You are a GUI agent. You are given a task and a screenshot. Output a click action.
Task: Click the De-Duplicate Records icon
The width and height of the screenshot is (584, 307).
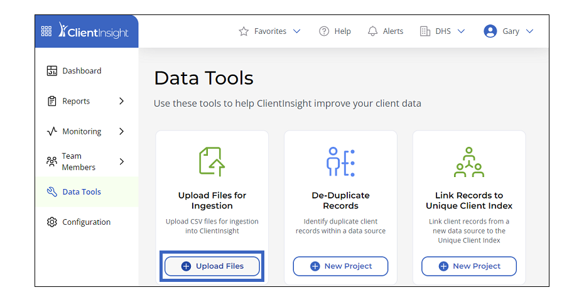coord(340,161)
